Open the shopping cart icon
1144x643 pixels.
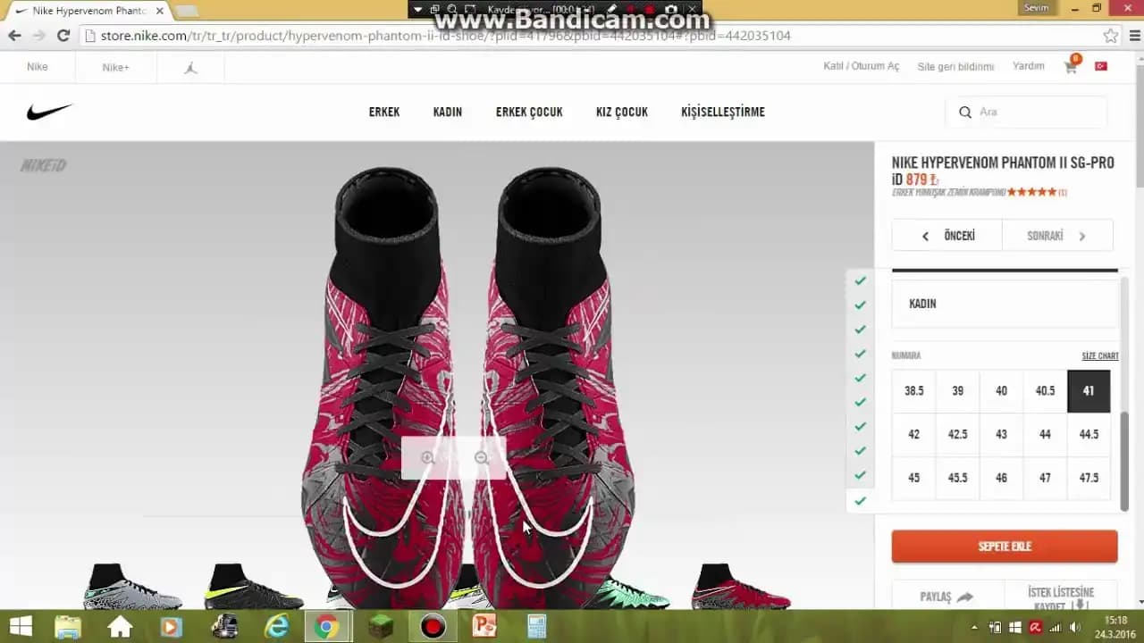click(1071, 67)
